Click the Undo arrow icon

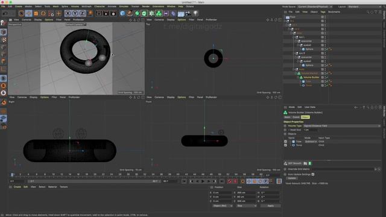tap(5, 13)
